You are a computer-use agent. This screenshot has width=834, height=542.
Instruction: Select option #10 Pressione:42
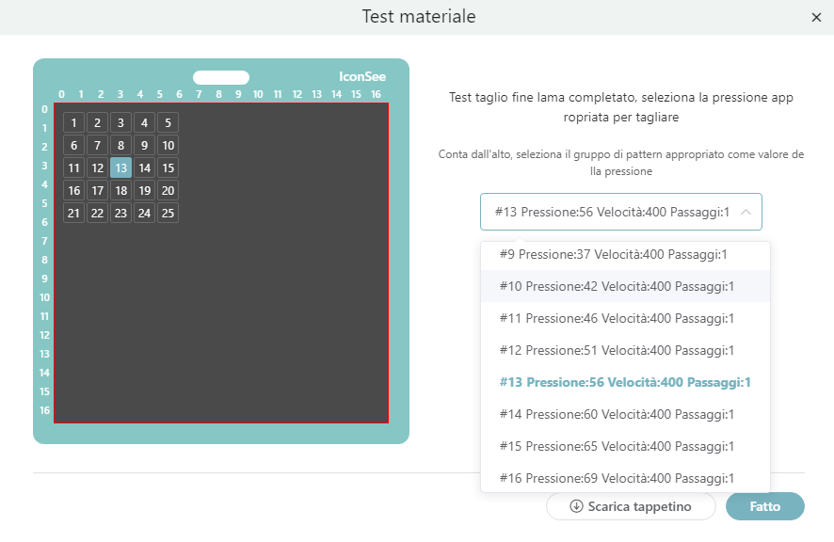616,286
